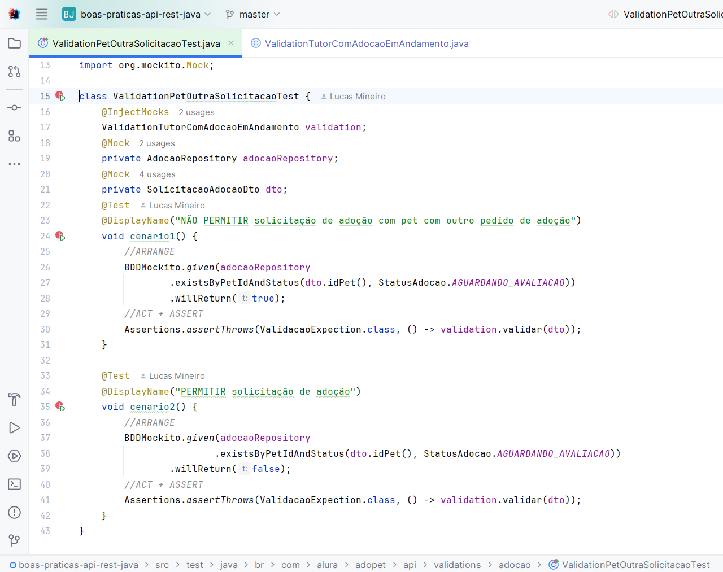Click ValidationTutorComAdocaoEmAndamento type on line 17
Viewport: 723px width, 572px height.
tap(201, 128)
